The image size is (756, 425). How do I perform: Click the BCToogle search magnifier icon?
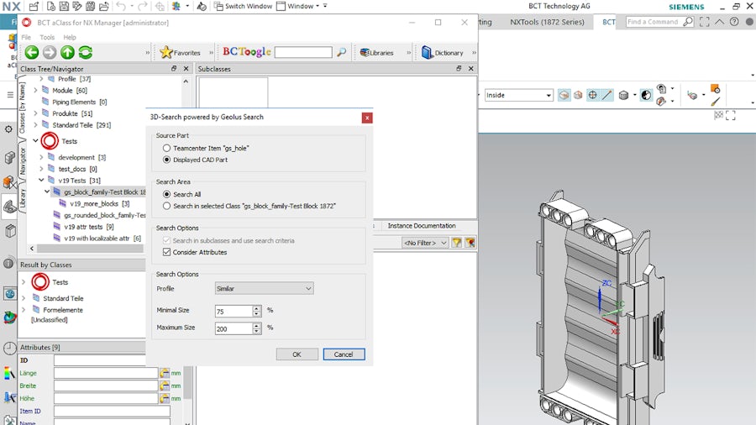[341, 52]
